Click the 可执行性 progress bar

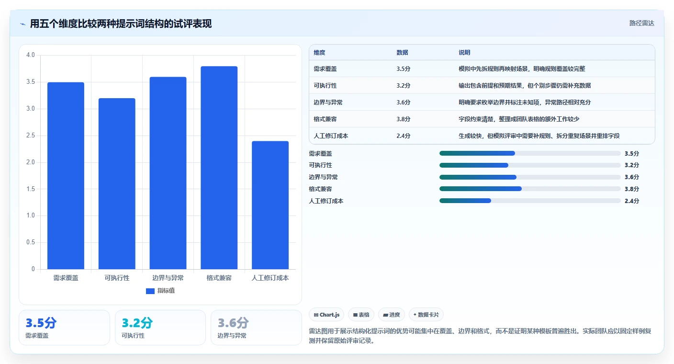point(530,165)
